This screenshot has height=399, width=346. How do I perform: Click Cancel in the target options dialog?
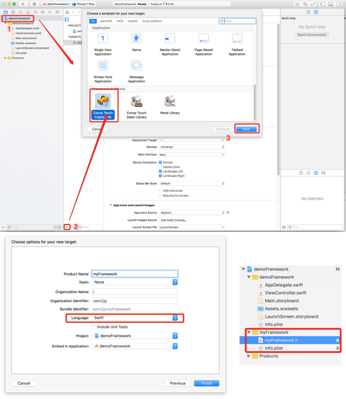click(24, 383)
